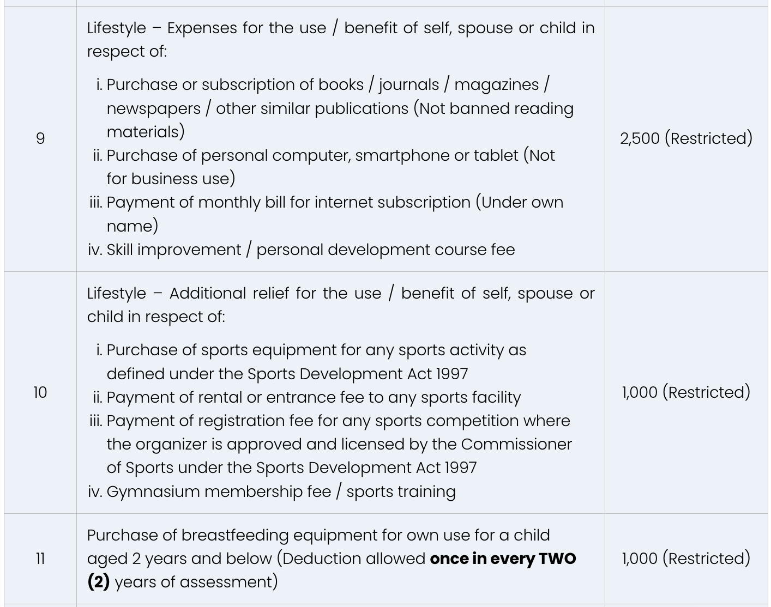Click 1,000 (Restricted) amount in row 11
The height and width of the screenshot is (607, 771).
coord(686,559)
